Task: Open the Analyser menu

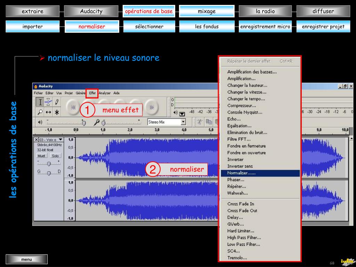Action: 105,93
